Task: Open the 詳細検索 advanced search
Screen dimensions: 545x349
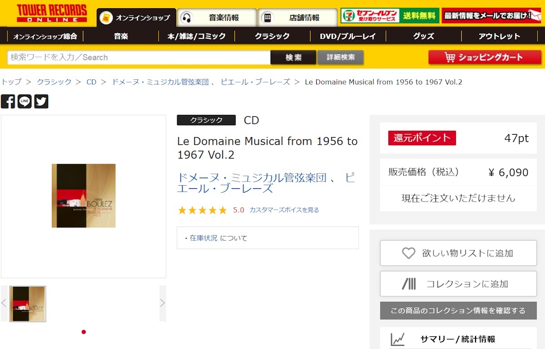Action: coord(341,57)
